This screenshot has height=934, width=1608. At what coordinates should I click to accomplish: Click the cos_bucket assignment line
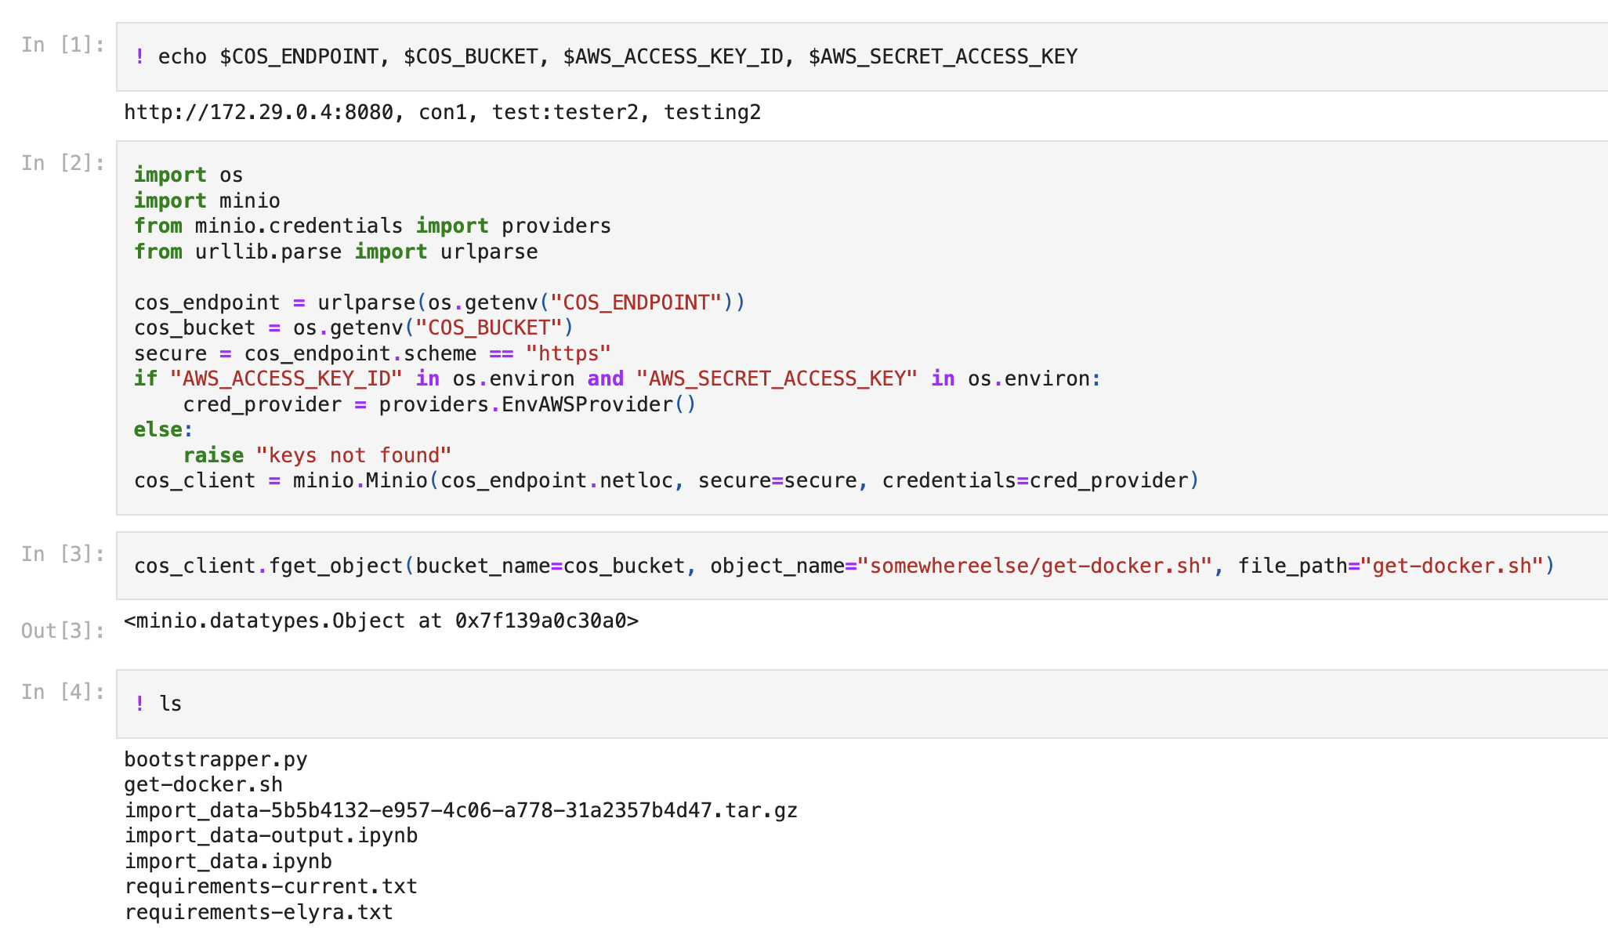[x=353, y=328]
